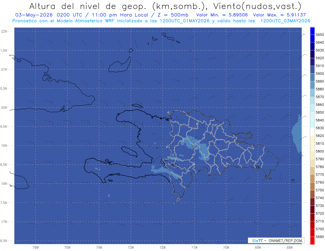Screen dimensions: 325x251
Task: Click the 76W longitude axis label
Action: click(35, 247)
